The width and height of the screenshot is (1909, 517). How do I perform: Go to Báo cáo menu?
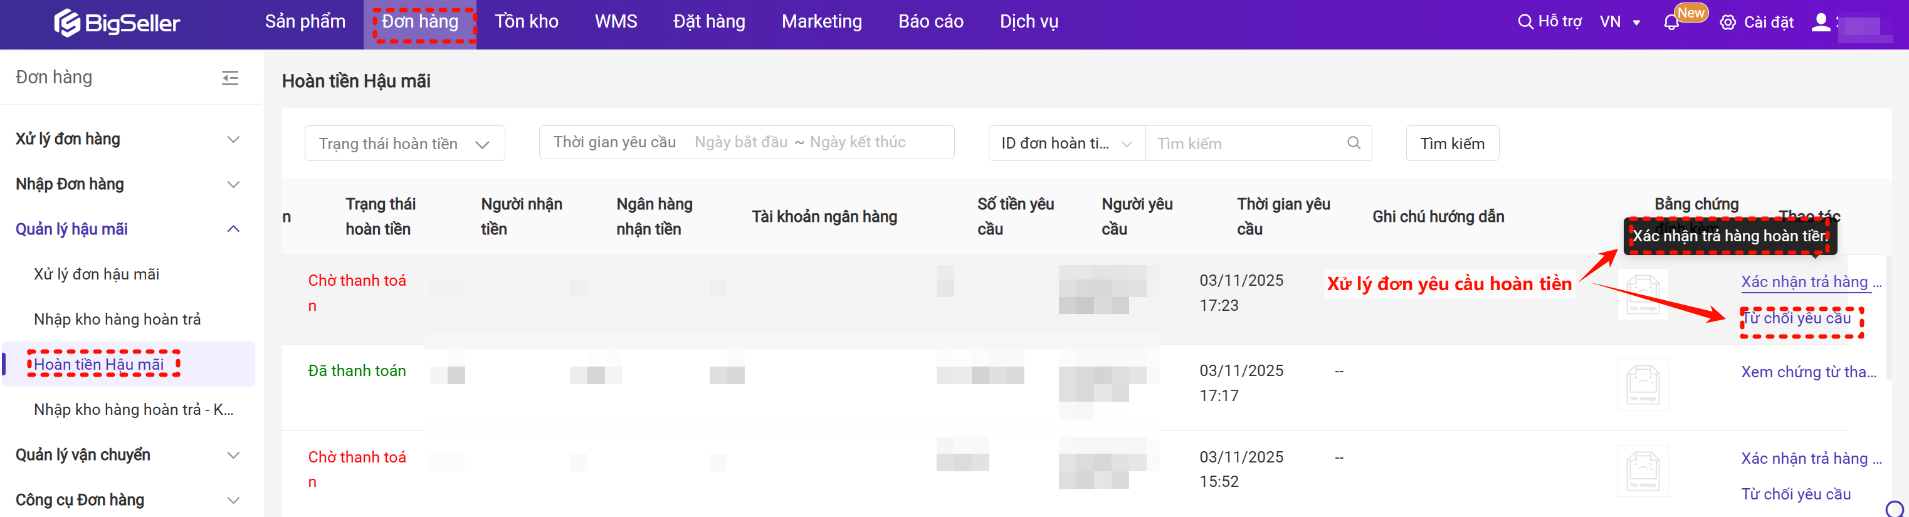(x=930, y=21)
